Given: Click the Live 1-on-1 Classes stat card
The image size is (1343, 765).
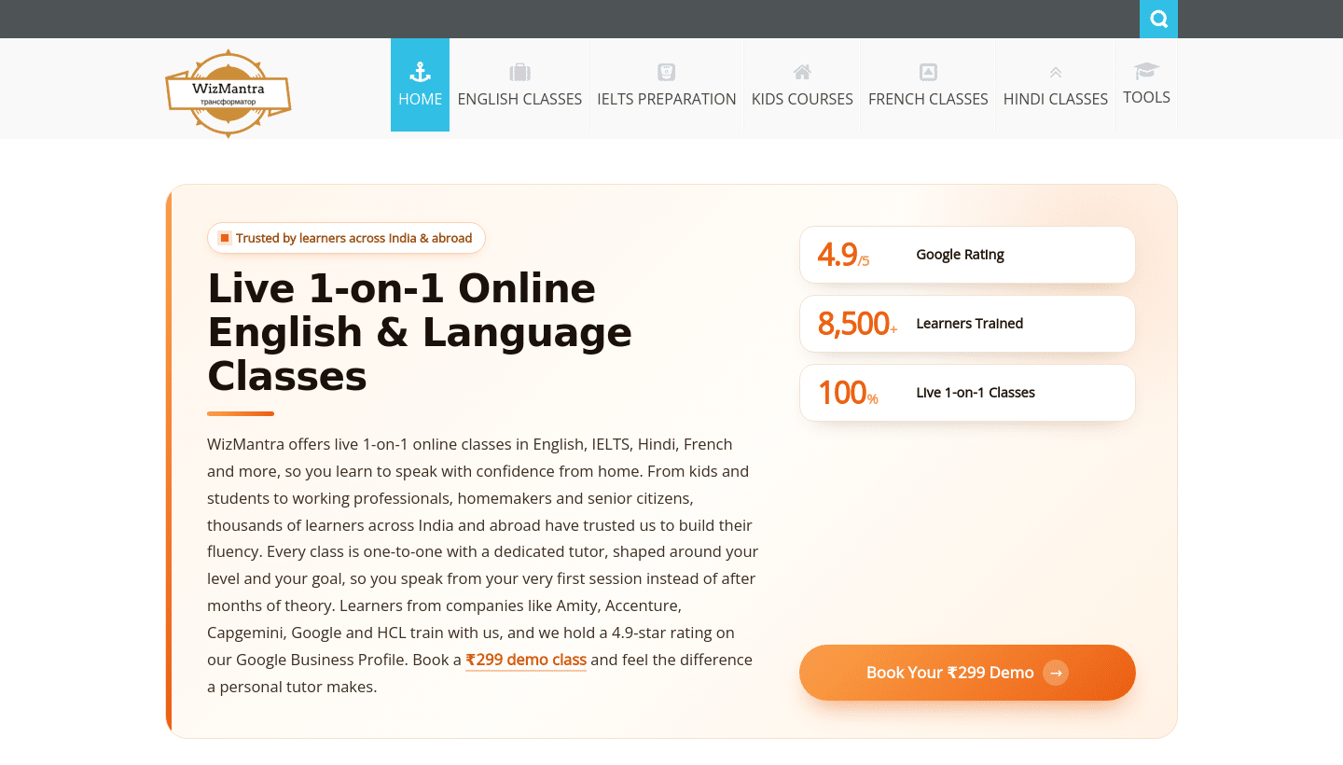Looking at the screenshot, I should 967,393.
